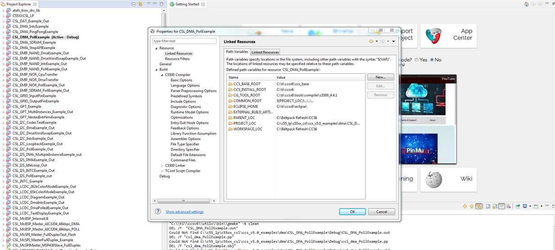555x250 pixels.
Task: Click the Getting Started tab icon
Action: click(172, 4)
